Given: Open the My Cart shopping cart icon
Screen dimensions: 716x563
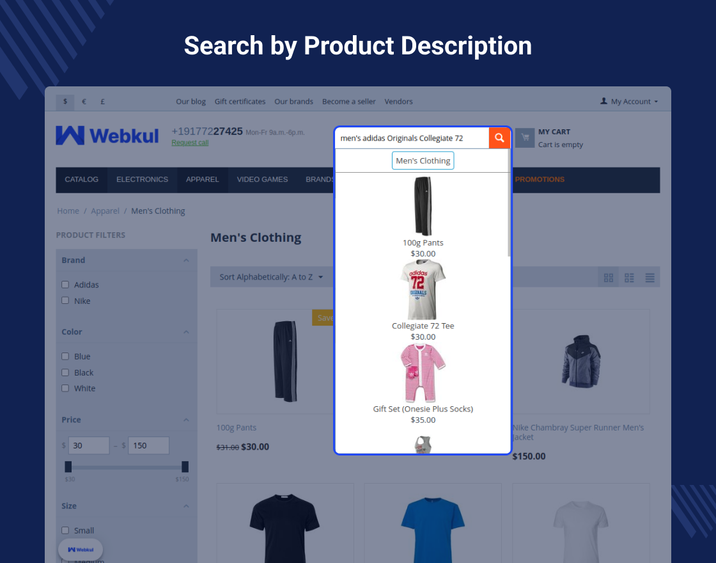Looking at the screenshot, I should [x=525, y=138].
